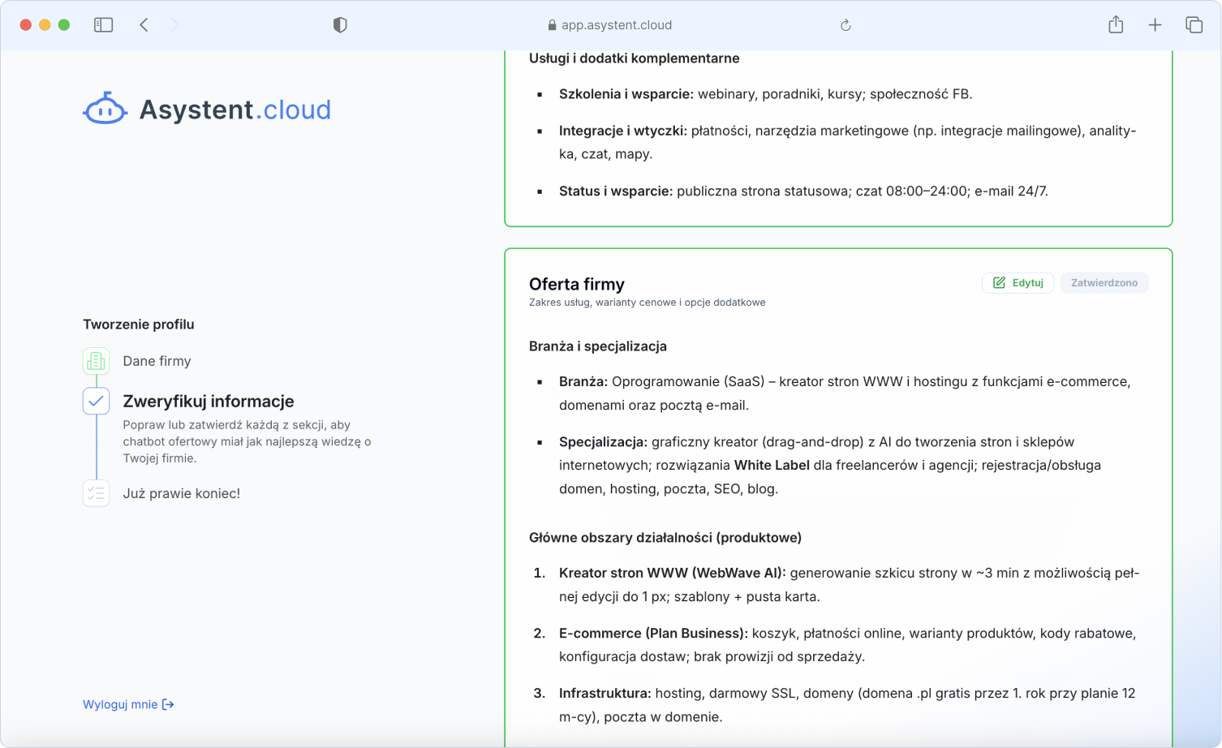Click the checklist icon for final step
Viewport: 1222px width, 748px height.
96,493
